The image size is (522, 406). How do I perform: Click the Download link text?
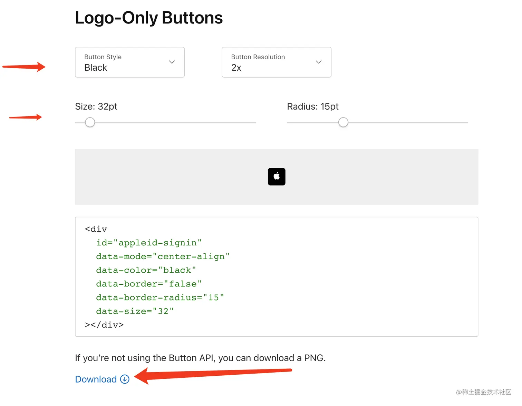96,379
